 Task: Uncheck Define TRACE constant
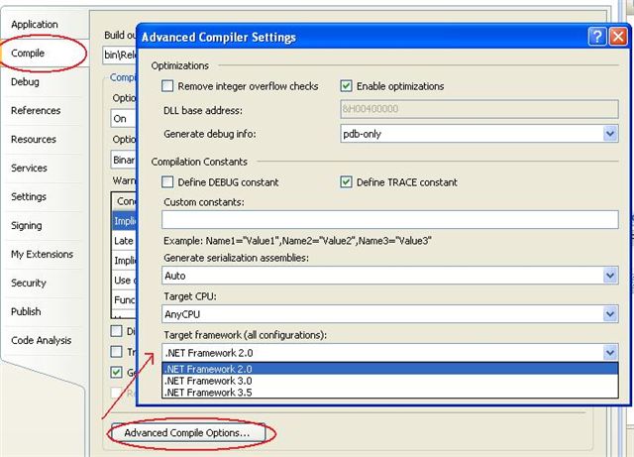coord(346,182)
